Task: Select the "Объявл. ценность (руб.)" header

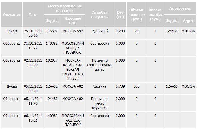Action: (x=136, y=14)
